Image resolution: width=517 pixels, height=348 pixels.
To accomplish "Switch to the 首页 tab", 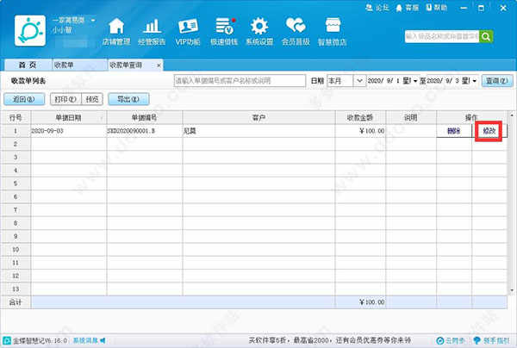I will [28, 65].
